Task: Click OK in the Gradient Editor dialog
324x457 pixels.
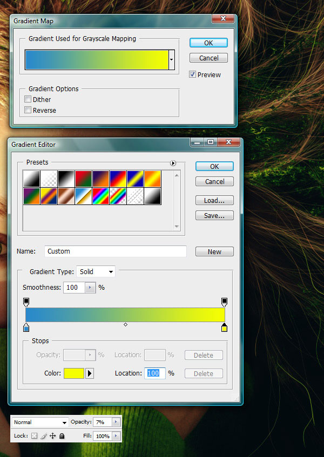Action: (214, 166)
